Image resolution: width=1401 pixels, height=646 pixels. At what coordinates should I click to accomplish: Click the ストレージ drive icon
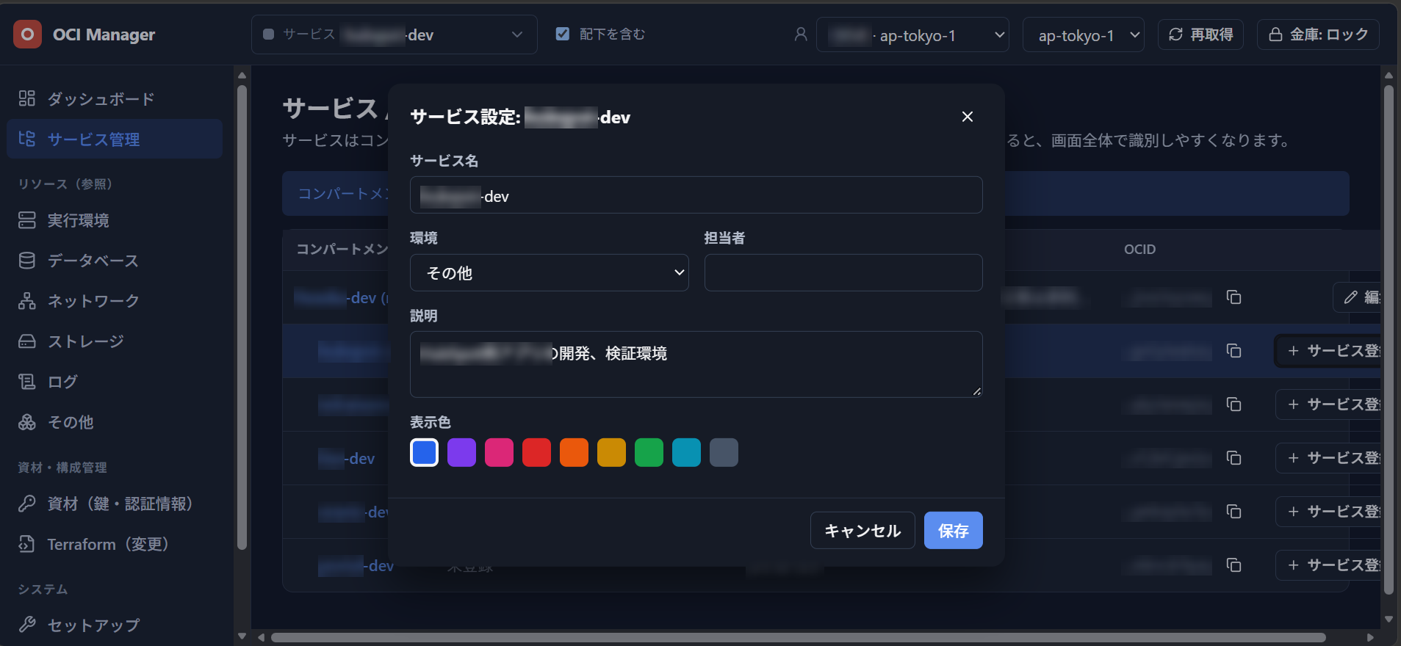click(27, 341)
